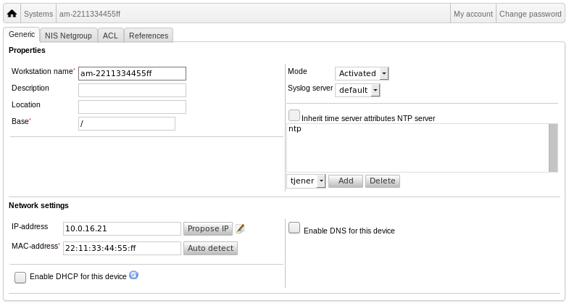
Task: Toggle Inherit time server attributes checkbox
Action: pyautogui.click(x=294, y=115)
